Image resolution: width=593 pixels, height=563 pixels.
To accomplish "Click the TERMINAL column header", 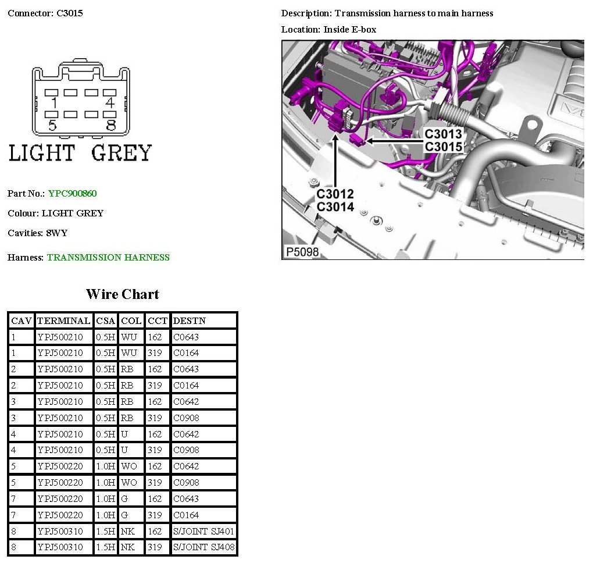I will pos(64,321).
